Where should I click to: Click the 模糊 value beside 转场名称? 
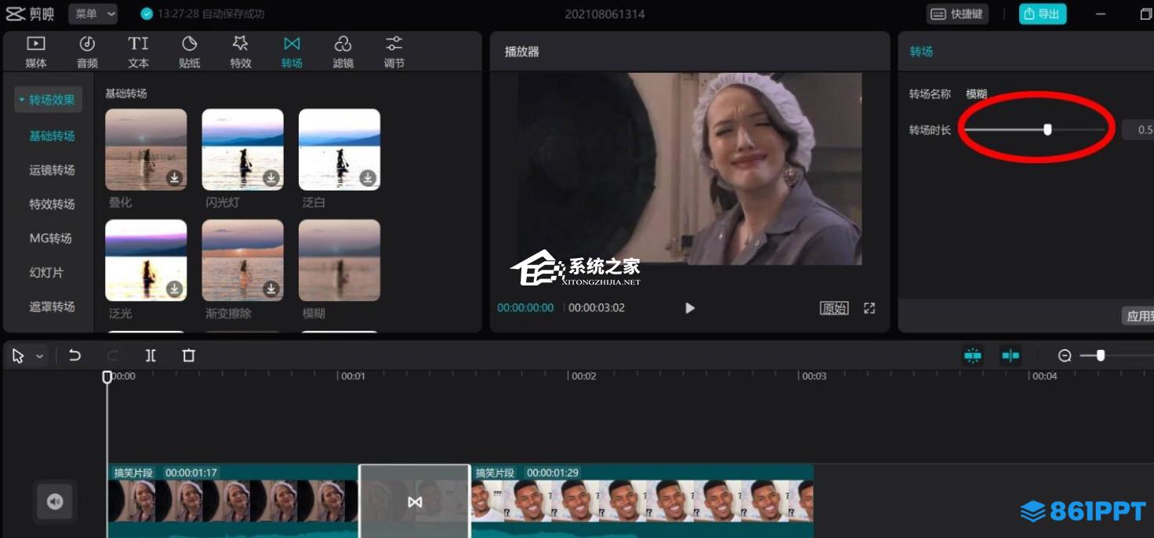[977, 94]
